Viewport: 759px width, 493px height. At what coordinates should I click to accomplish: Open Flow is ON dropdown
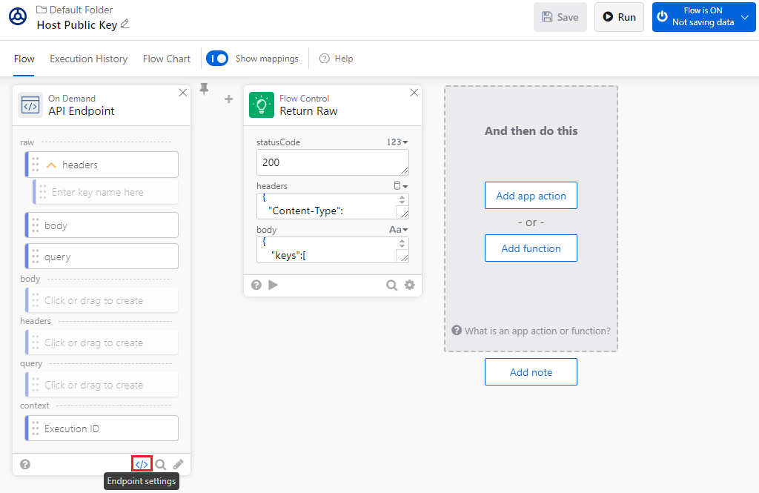point(746,17)
